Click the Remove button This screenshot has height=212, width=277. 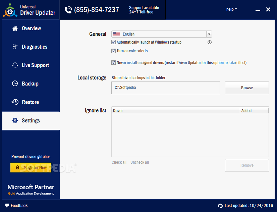click(247, 165)
